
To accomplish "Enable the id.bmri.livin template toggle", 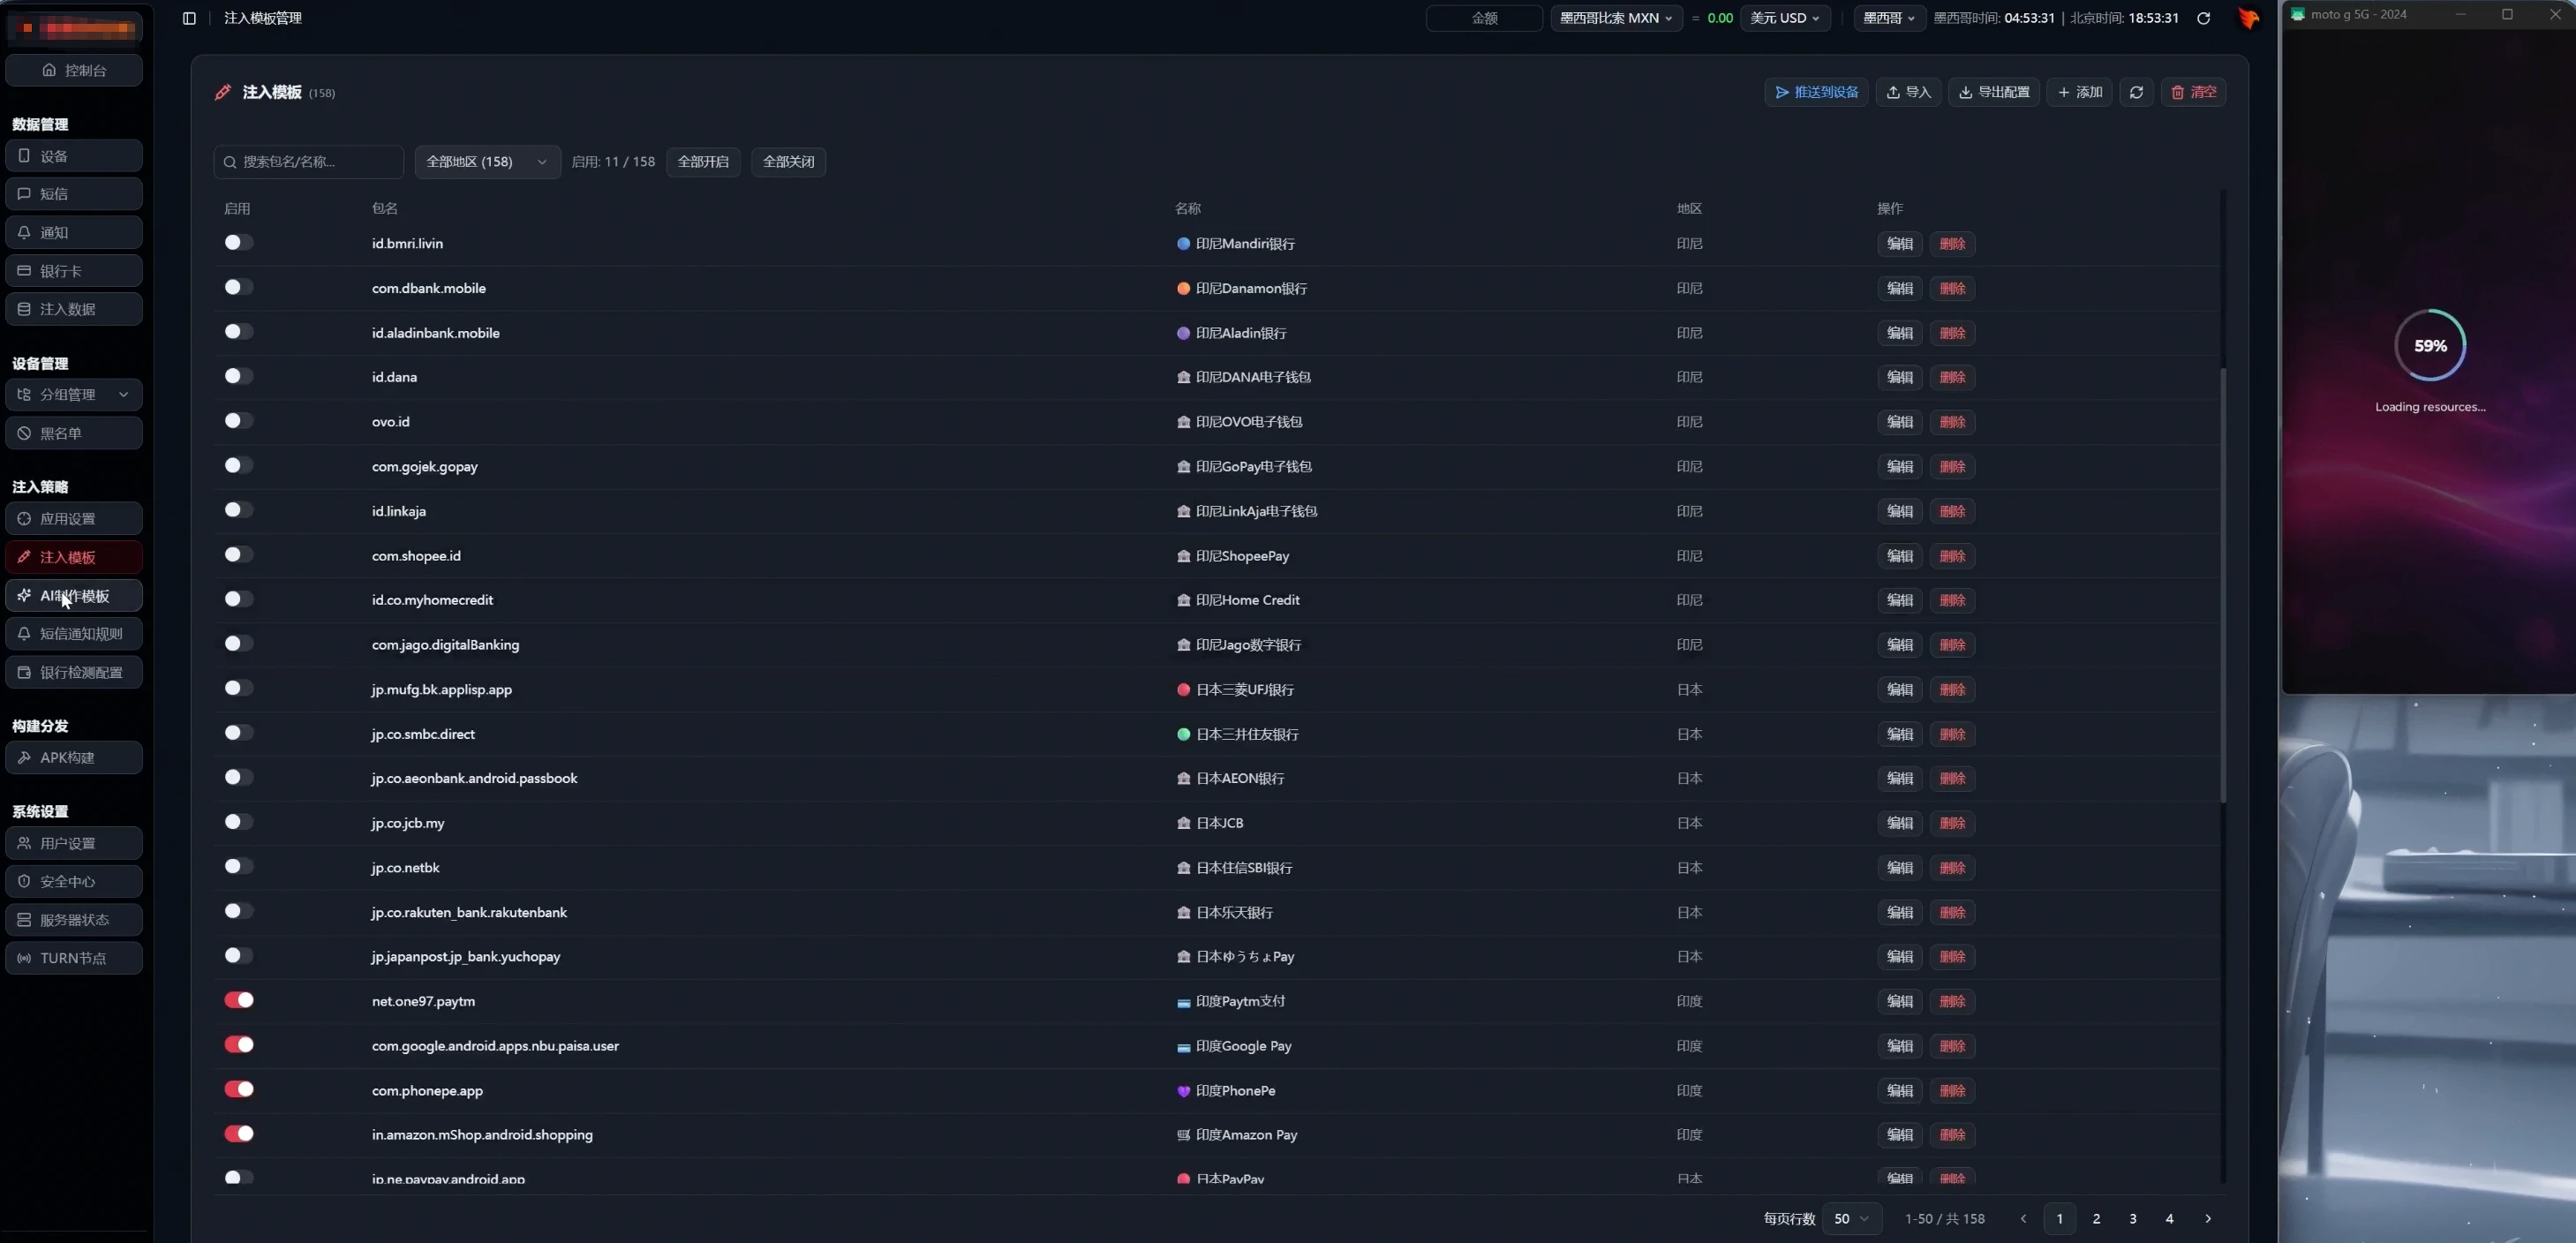I will coord(238,242).
